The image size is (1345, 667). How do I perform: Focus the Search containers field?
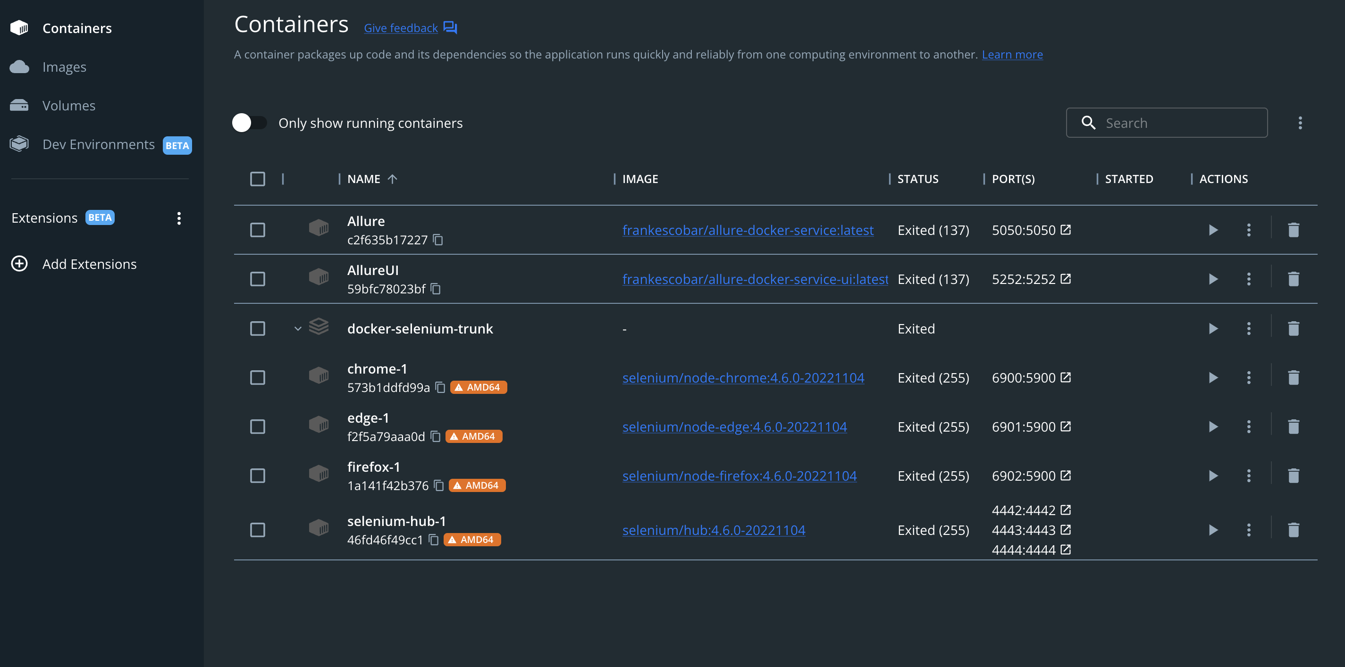click(x=1167, y=123)
